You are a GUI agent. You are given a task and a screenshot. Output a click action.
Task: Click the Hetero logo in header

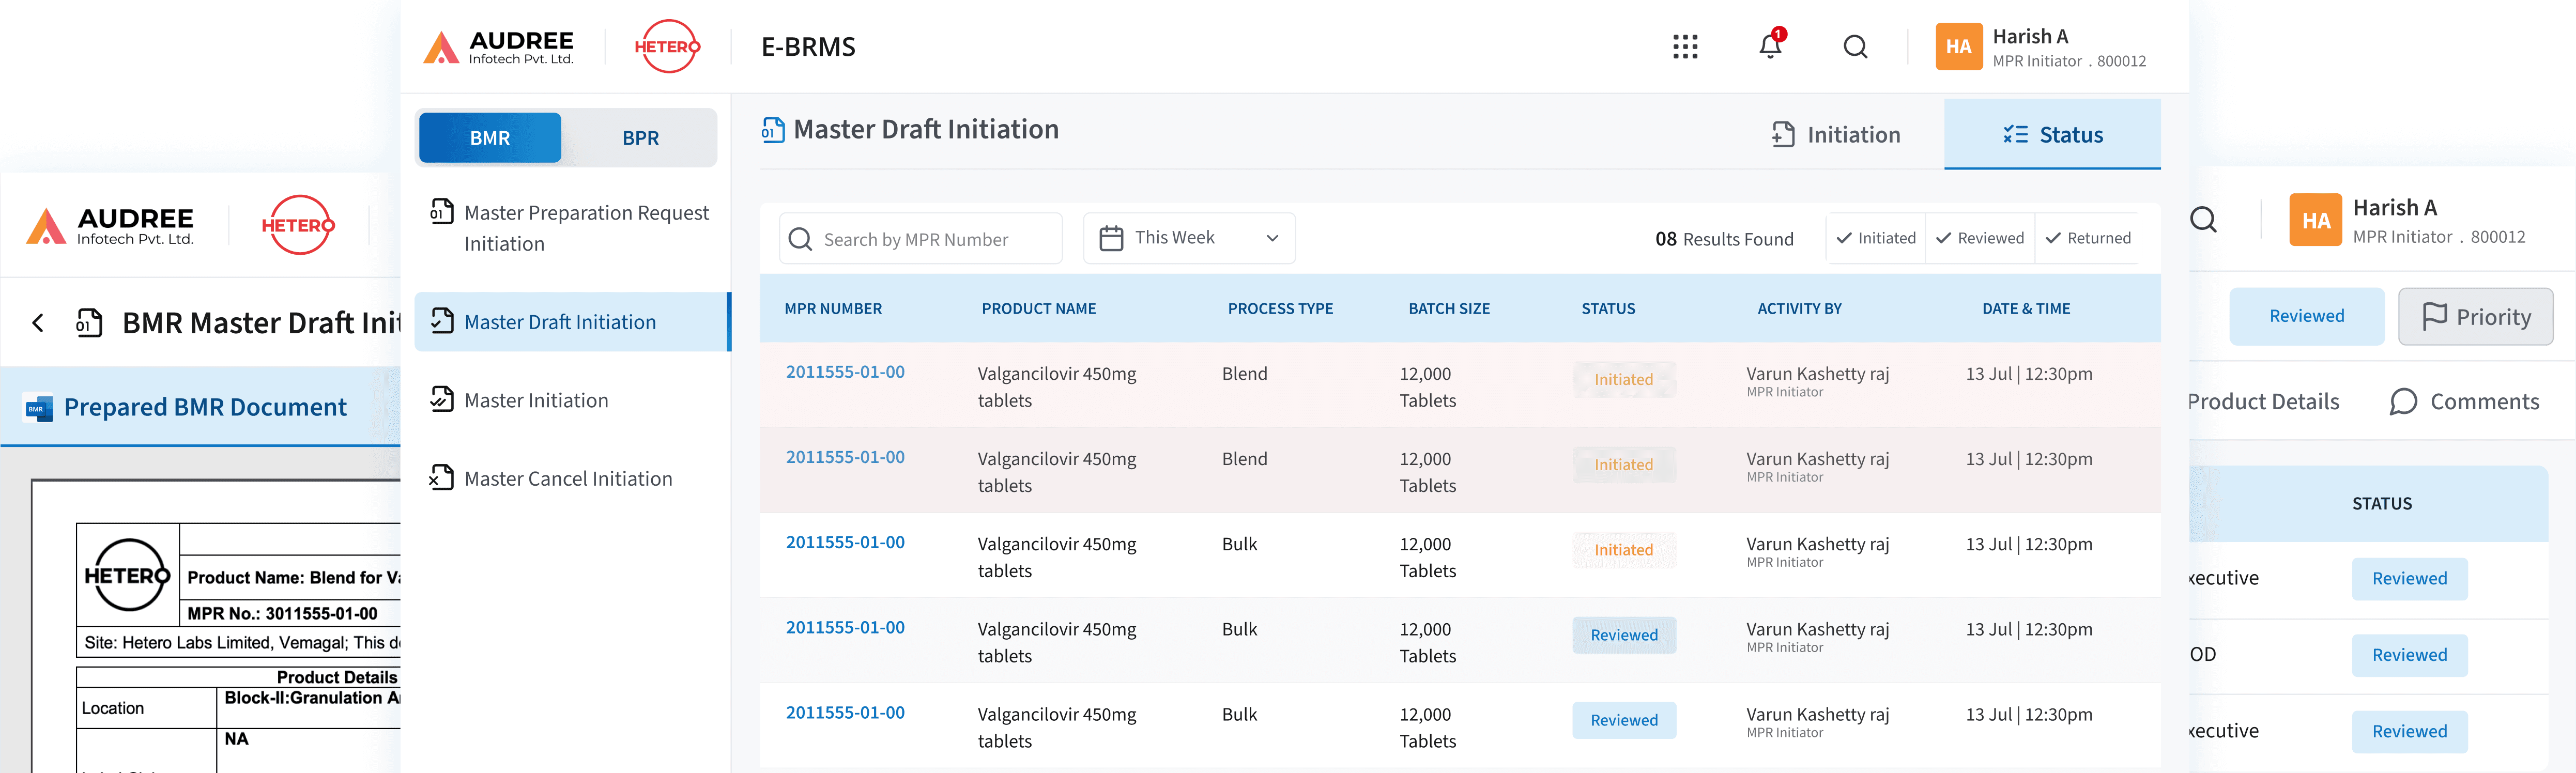tap(667, 47)
